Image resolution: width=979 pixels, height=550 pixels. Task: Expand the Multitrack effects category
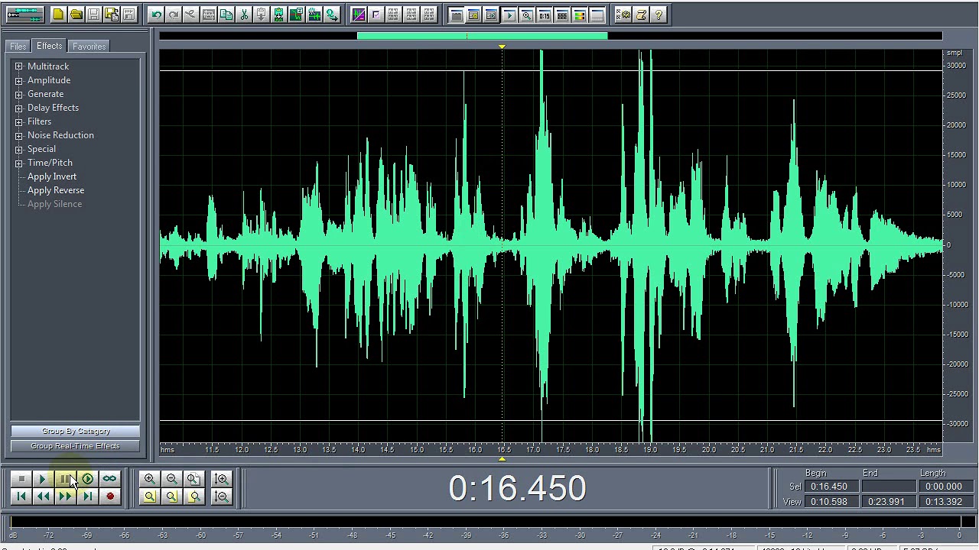(18, 66)
